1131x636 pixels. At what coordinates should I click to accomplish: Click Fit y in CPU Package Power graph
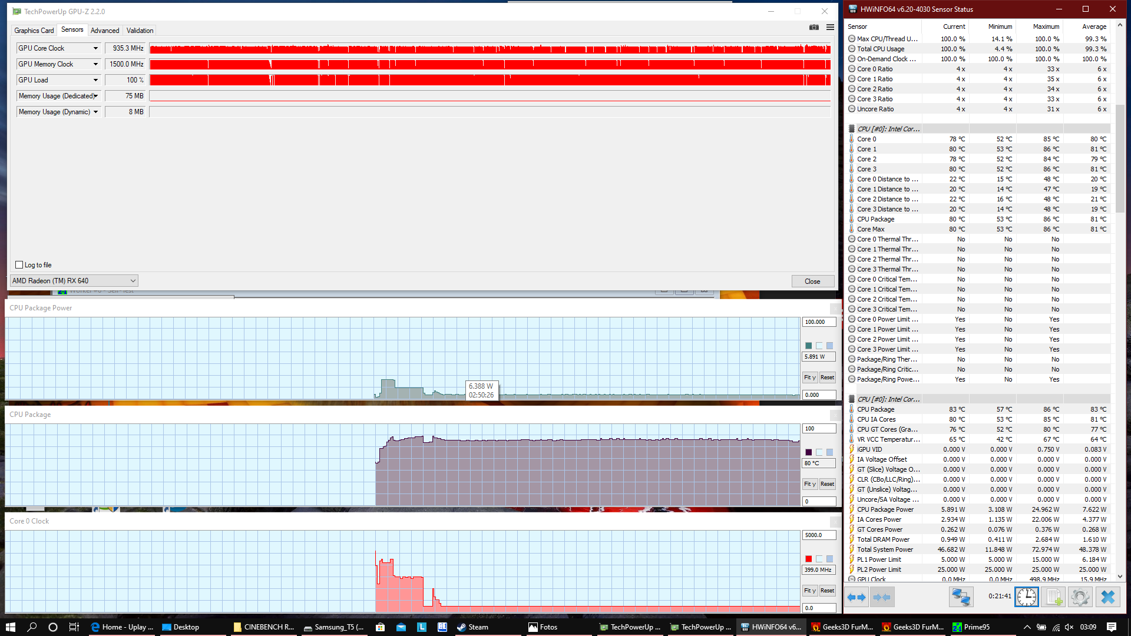tap(810, 377)
